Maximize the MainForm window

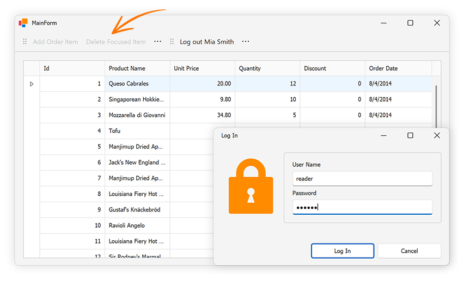410,23
